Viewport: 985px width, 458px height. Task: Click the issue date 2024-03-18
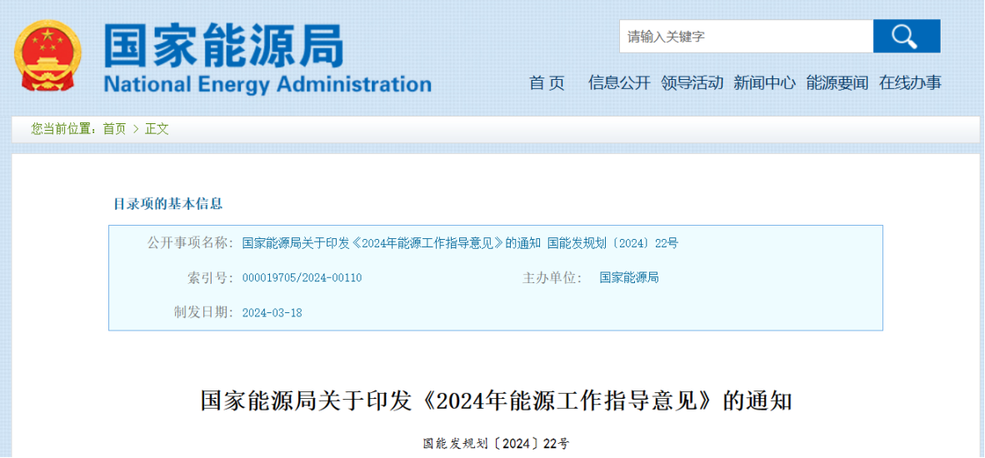pos(272,312)
